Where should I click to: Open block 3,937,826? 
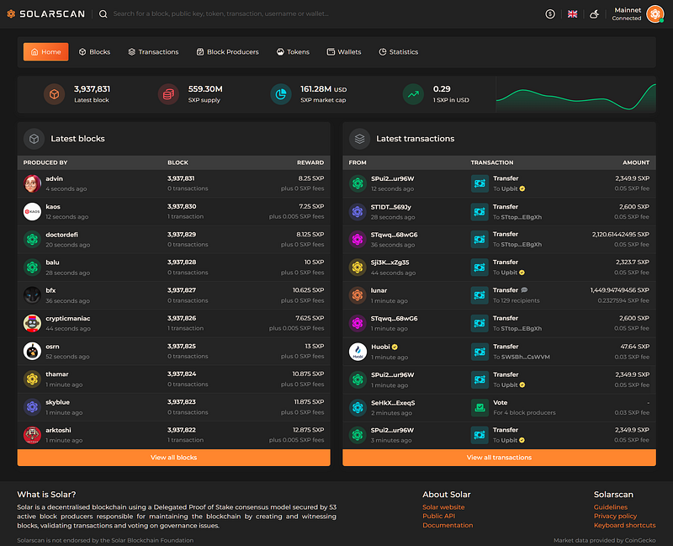click(x=182, y=318)
